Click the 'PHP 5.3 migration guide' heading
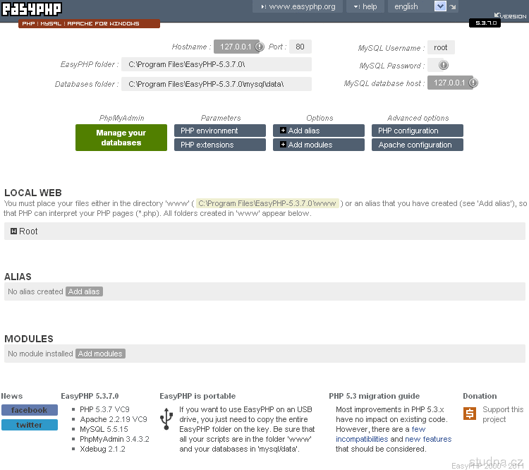The height and width of the screenshot is (470, 529). (x=374, y=396)
